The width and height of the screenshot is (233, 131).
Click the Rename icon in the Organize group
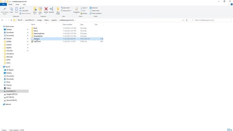coord(51,9)
